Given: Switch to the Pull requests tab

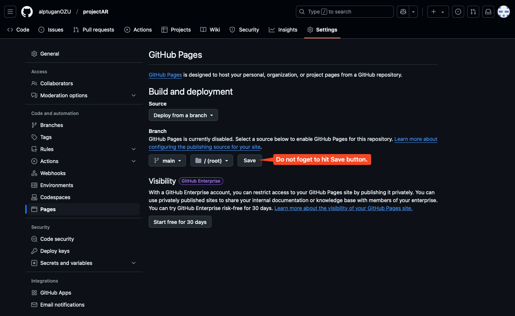Looking at the screenshot, I should [x=94, y=30].
